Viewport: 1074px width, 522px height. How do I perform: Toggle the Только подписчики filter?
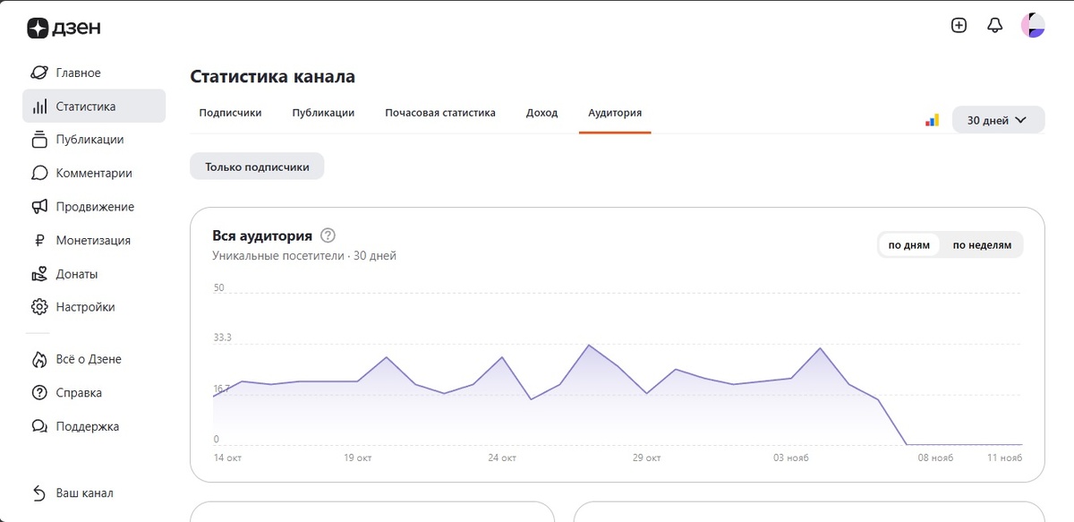click(x=257, y=167)
